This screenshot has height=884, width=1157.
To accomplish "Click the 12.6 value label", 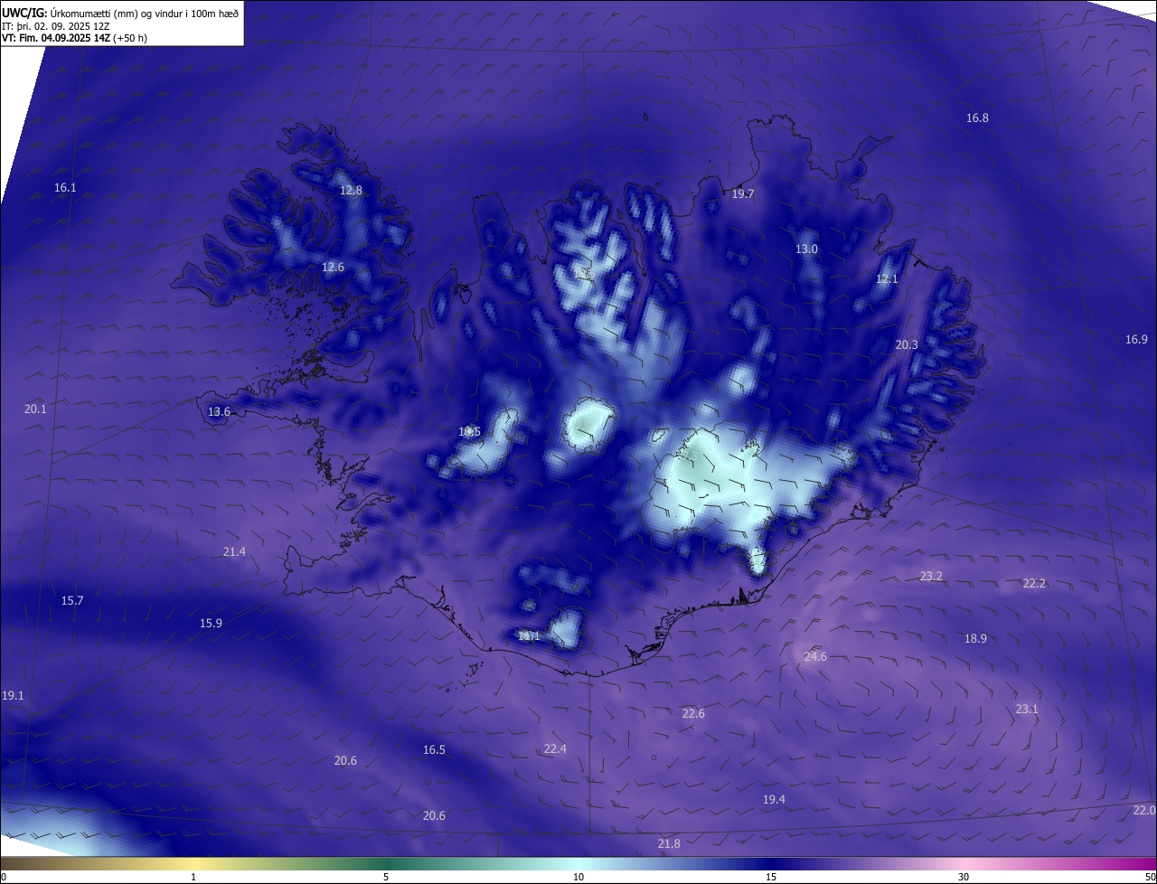I will coord(334,268).
